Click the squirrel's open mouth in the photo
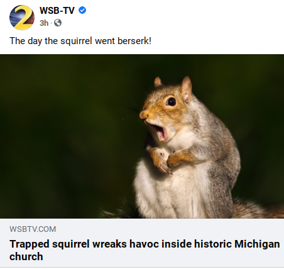 160,132
